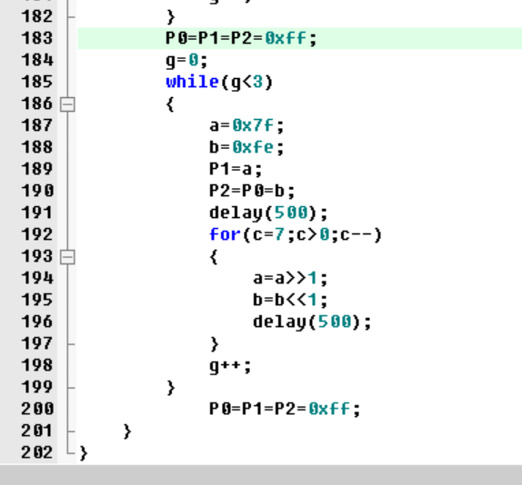
Task: Click the b=b<<1; shift statement
Action: click(290, 300)
